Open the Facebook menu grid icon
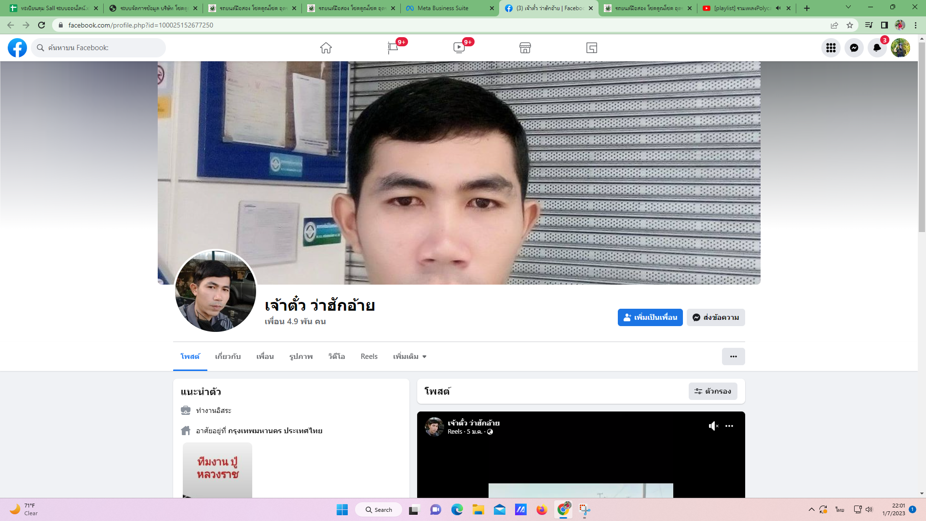 click(x=831, y=48)
